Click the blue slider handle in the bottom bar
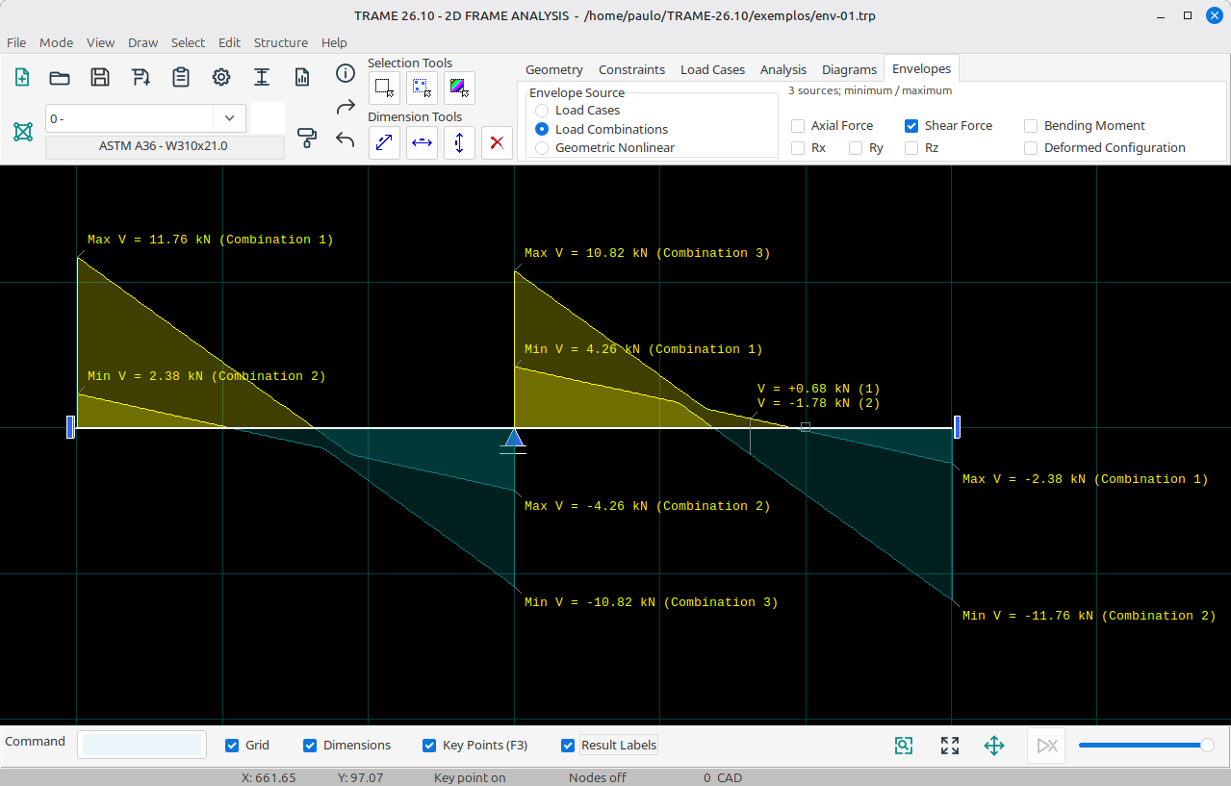 coord(1207,745)
